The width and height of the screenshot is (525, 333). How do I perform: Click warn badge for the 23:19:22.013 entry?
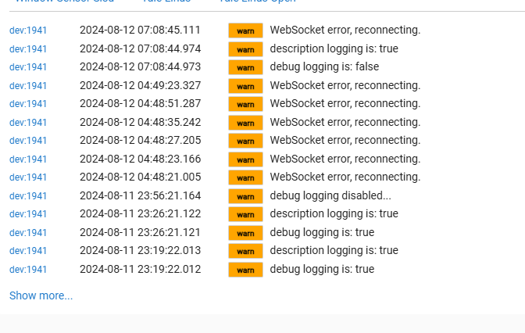pyautogui.click(x=246, y=251)
